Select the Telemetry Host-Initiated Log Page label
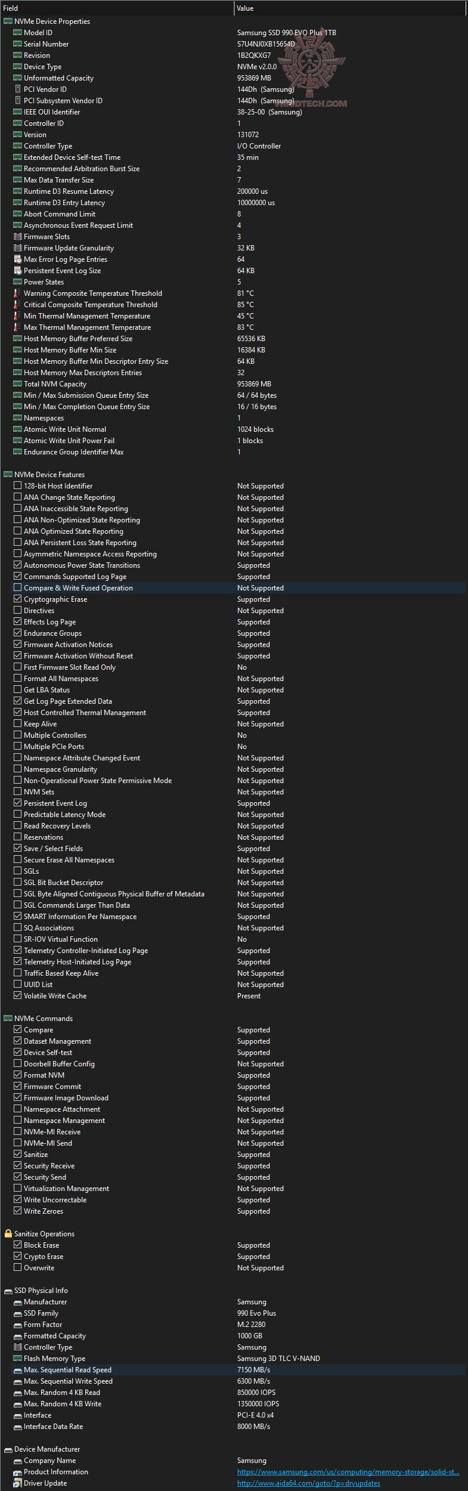The width and height of the screenshot is (468, 1491). pyautogui.click(x=78, y=962)
